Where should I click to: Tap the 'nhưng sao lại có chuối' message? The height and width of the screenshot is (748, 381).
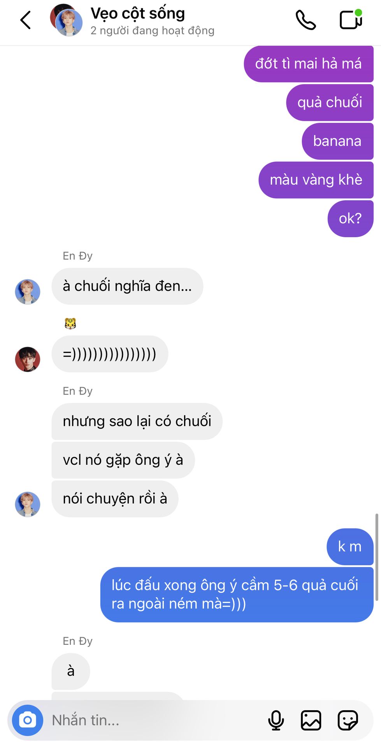137,421
